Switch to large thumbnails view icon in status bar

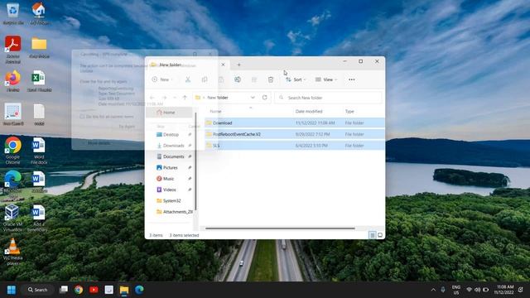[x=380, y=235]
